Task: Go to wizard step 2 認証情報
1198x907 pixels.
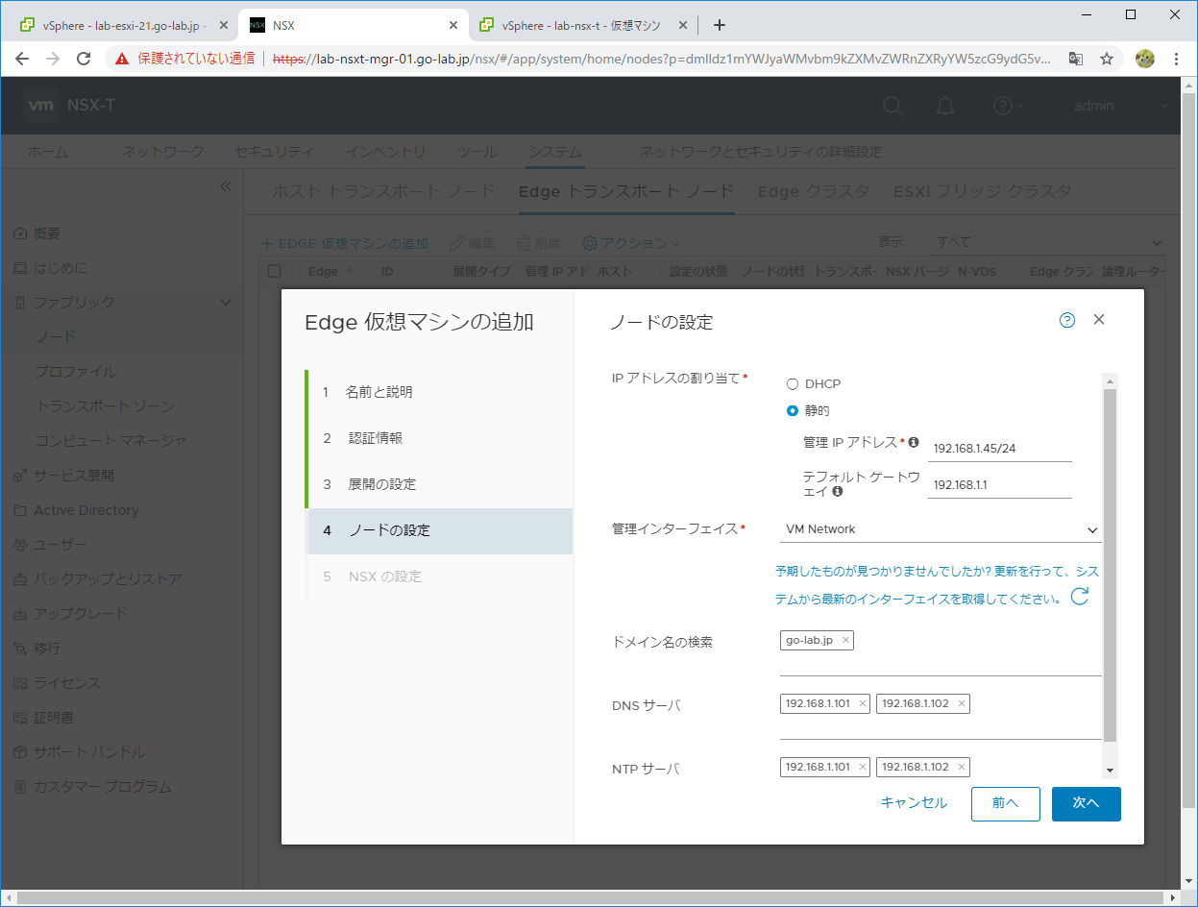Action: coord(440,438)
